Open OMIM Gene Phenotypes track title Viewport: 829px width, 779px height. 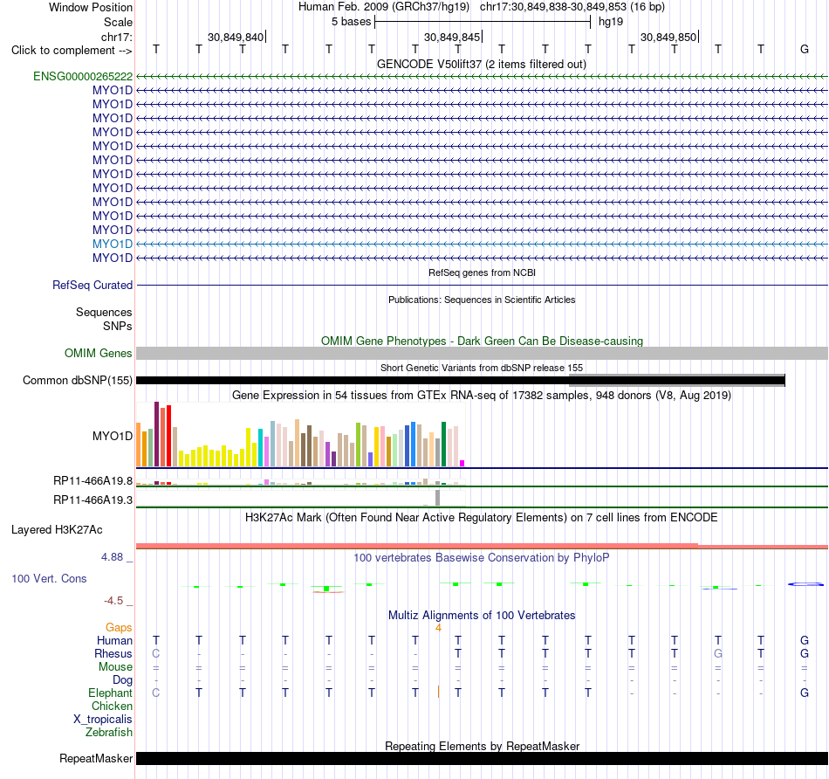pos(482,341)
